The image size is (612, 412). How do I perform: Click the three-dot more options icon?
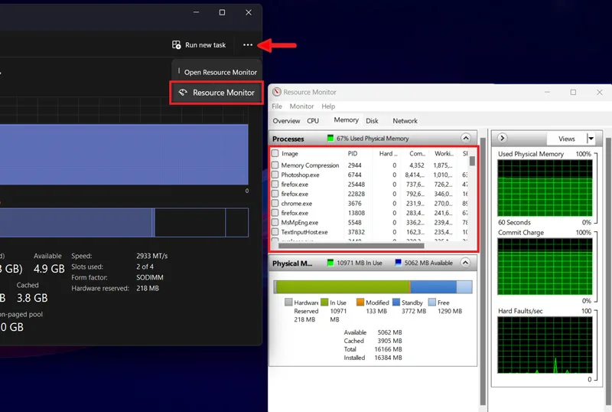click(x=247, y=45)
